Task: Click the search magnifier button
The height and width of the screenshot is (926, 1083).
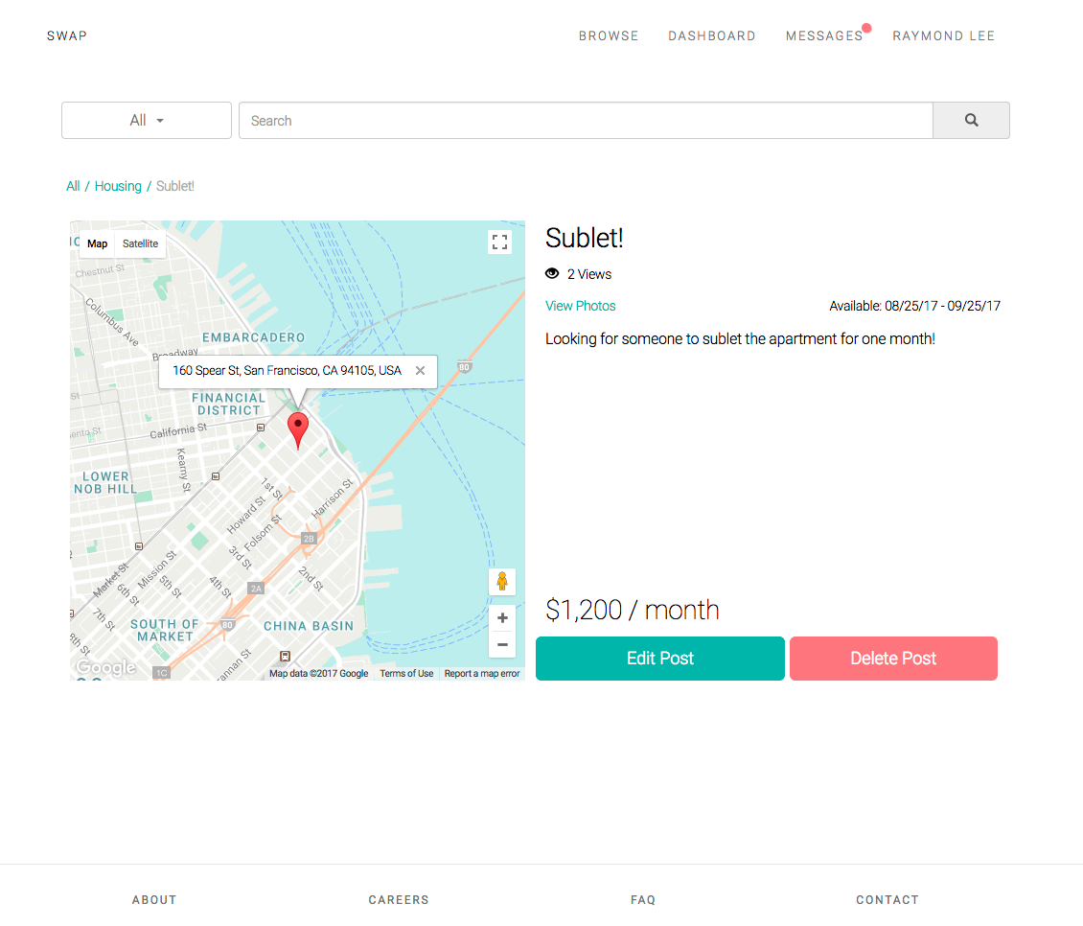Action: coord(971,120)
